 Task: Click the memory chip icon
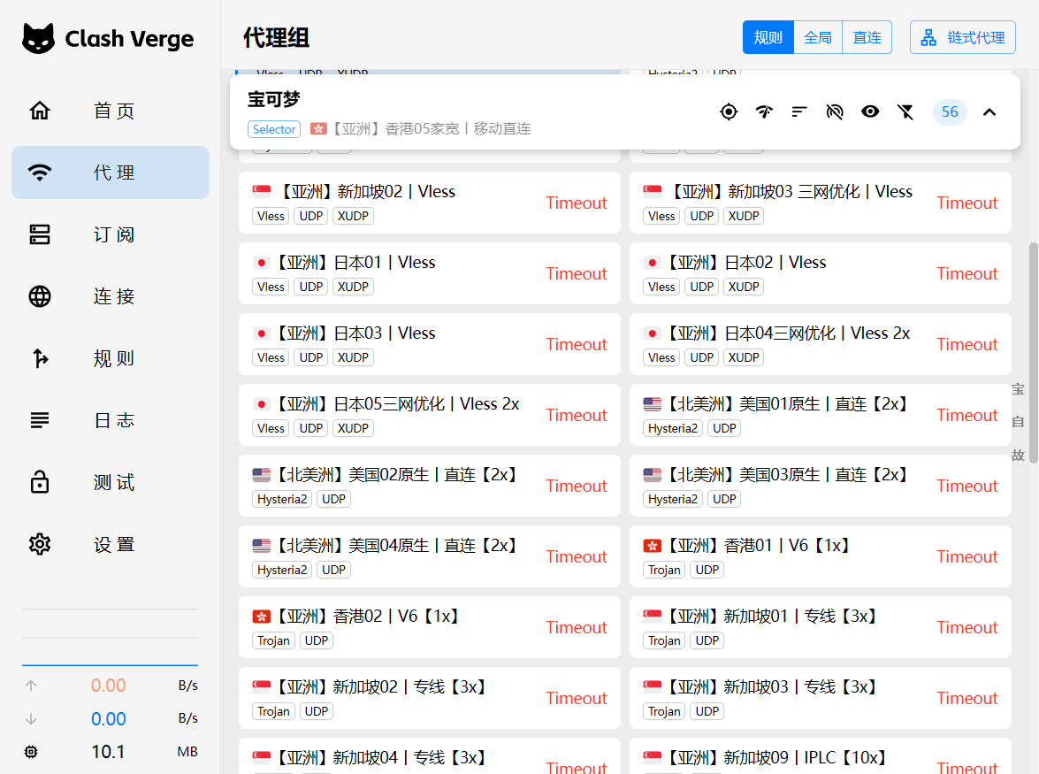pos(31,752)
